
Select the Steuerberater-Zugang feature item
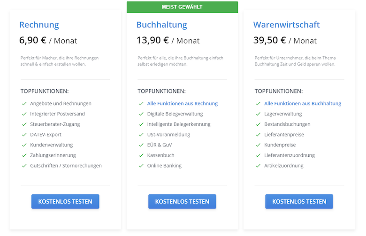55,124
